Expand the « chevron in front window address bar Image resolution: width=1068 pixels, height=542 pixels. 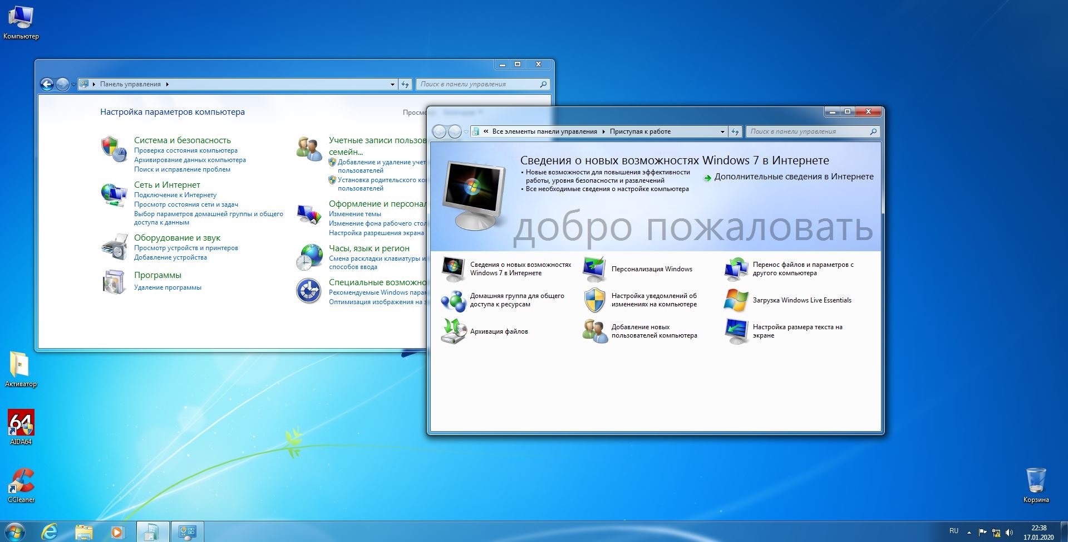pos(486,131)
